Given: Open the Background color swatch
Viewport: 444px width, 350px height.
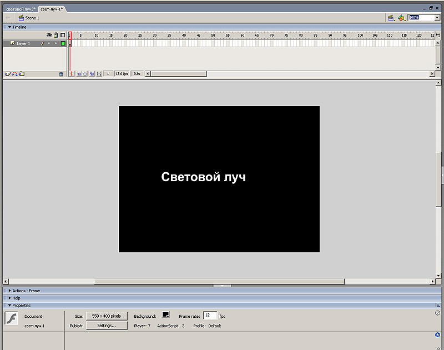Looking at the screenshot, I should [165, 315].
